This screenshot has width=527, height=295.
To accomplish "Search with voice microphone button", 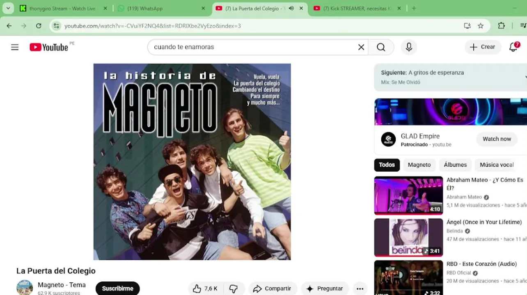I will [x=409, y=47].
